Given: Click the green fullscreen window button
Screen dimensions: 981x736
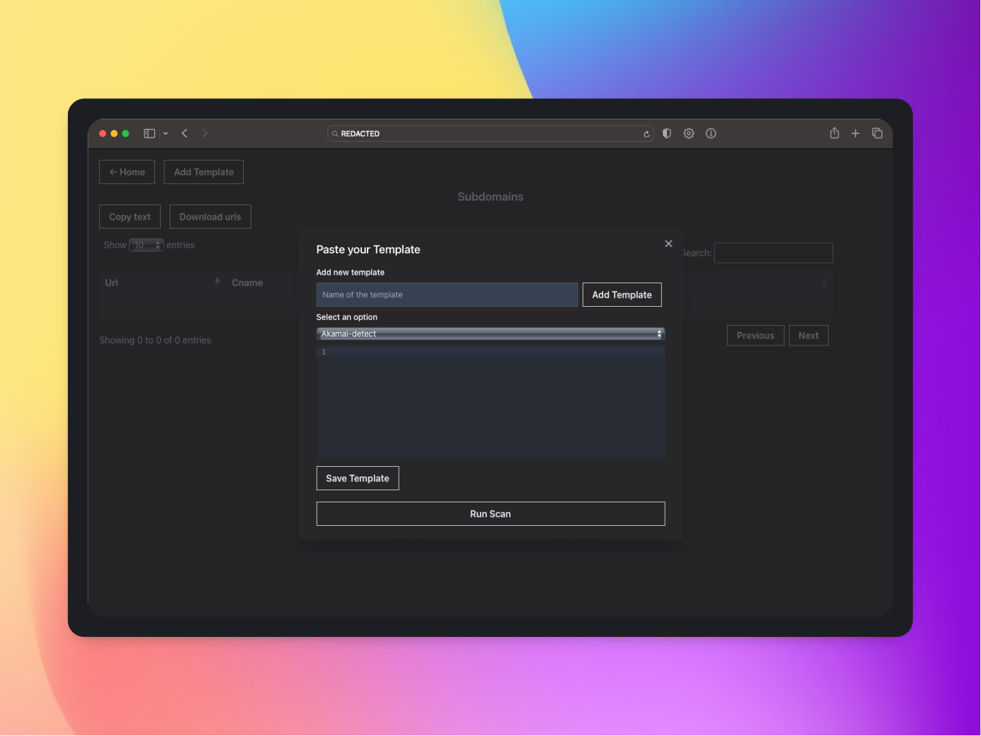Looking at the screenshot, I should click(126, 133).
